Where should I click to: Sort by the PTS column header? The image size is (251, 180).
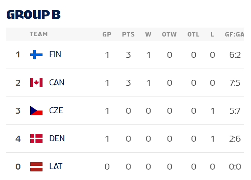coord(128,35)
